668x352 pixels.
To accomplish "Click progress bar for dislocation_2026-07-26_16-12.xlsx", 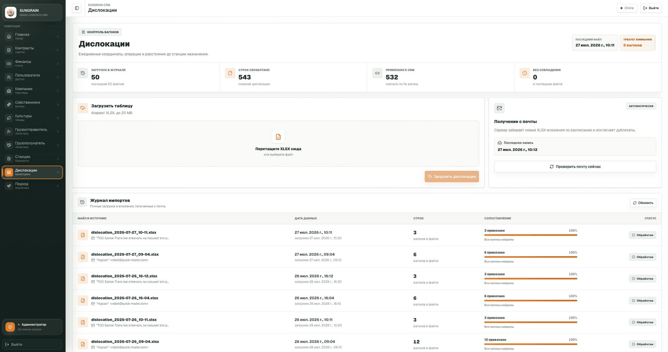I will (531, 279).
